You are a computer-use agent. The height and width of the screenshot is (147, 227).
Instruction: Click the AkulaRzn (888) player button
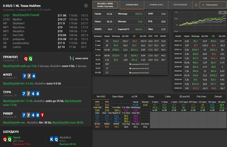click(x=105, y=5)
